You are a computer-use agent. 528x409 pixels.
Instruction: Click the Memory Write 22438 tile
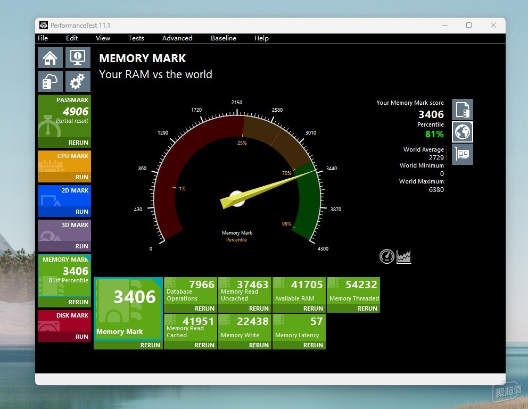(x=245, y=328)
